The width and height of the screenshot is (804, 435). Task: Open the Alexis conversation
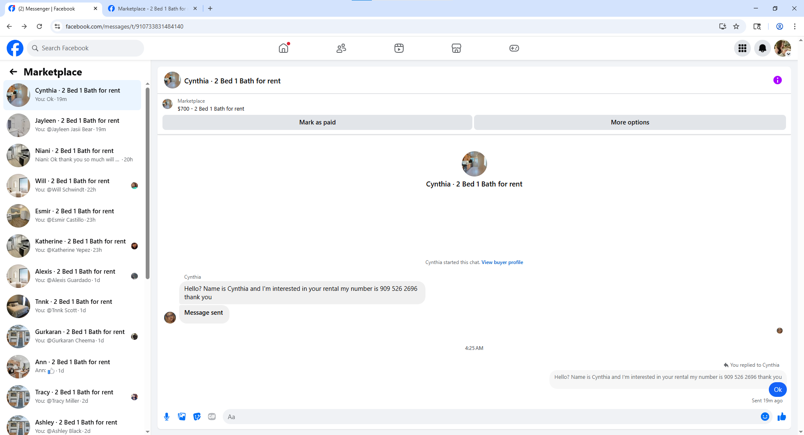tap(72, 276)
